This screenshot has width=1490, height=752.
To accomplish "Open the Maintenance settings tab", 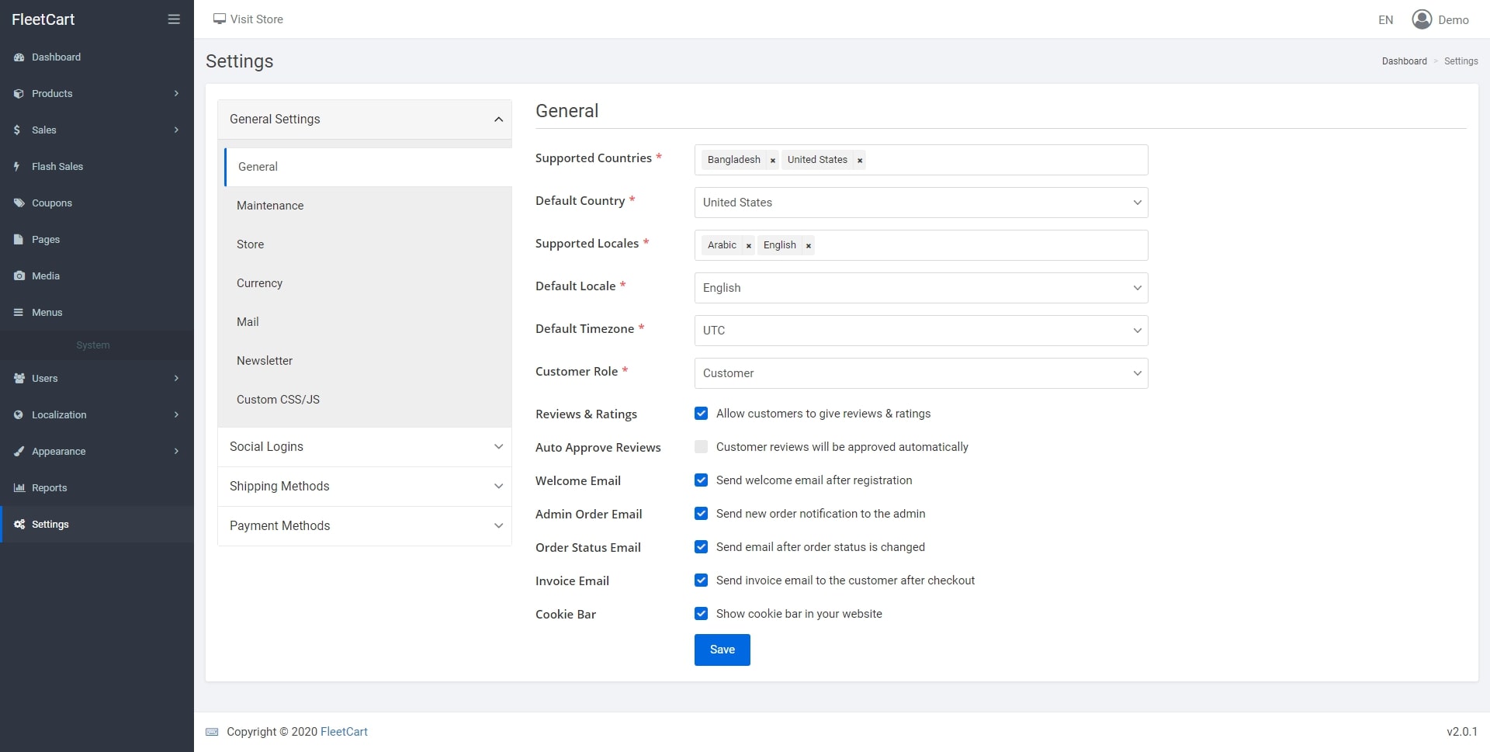I will pyautogui.click(x=270, y=206).
